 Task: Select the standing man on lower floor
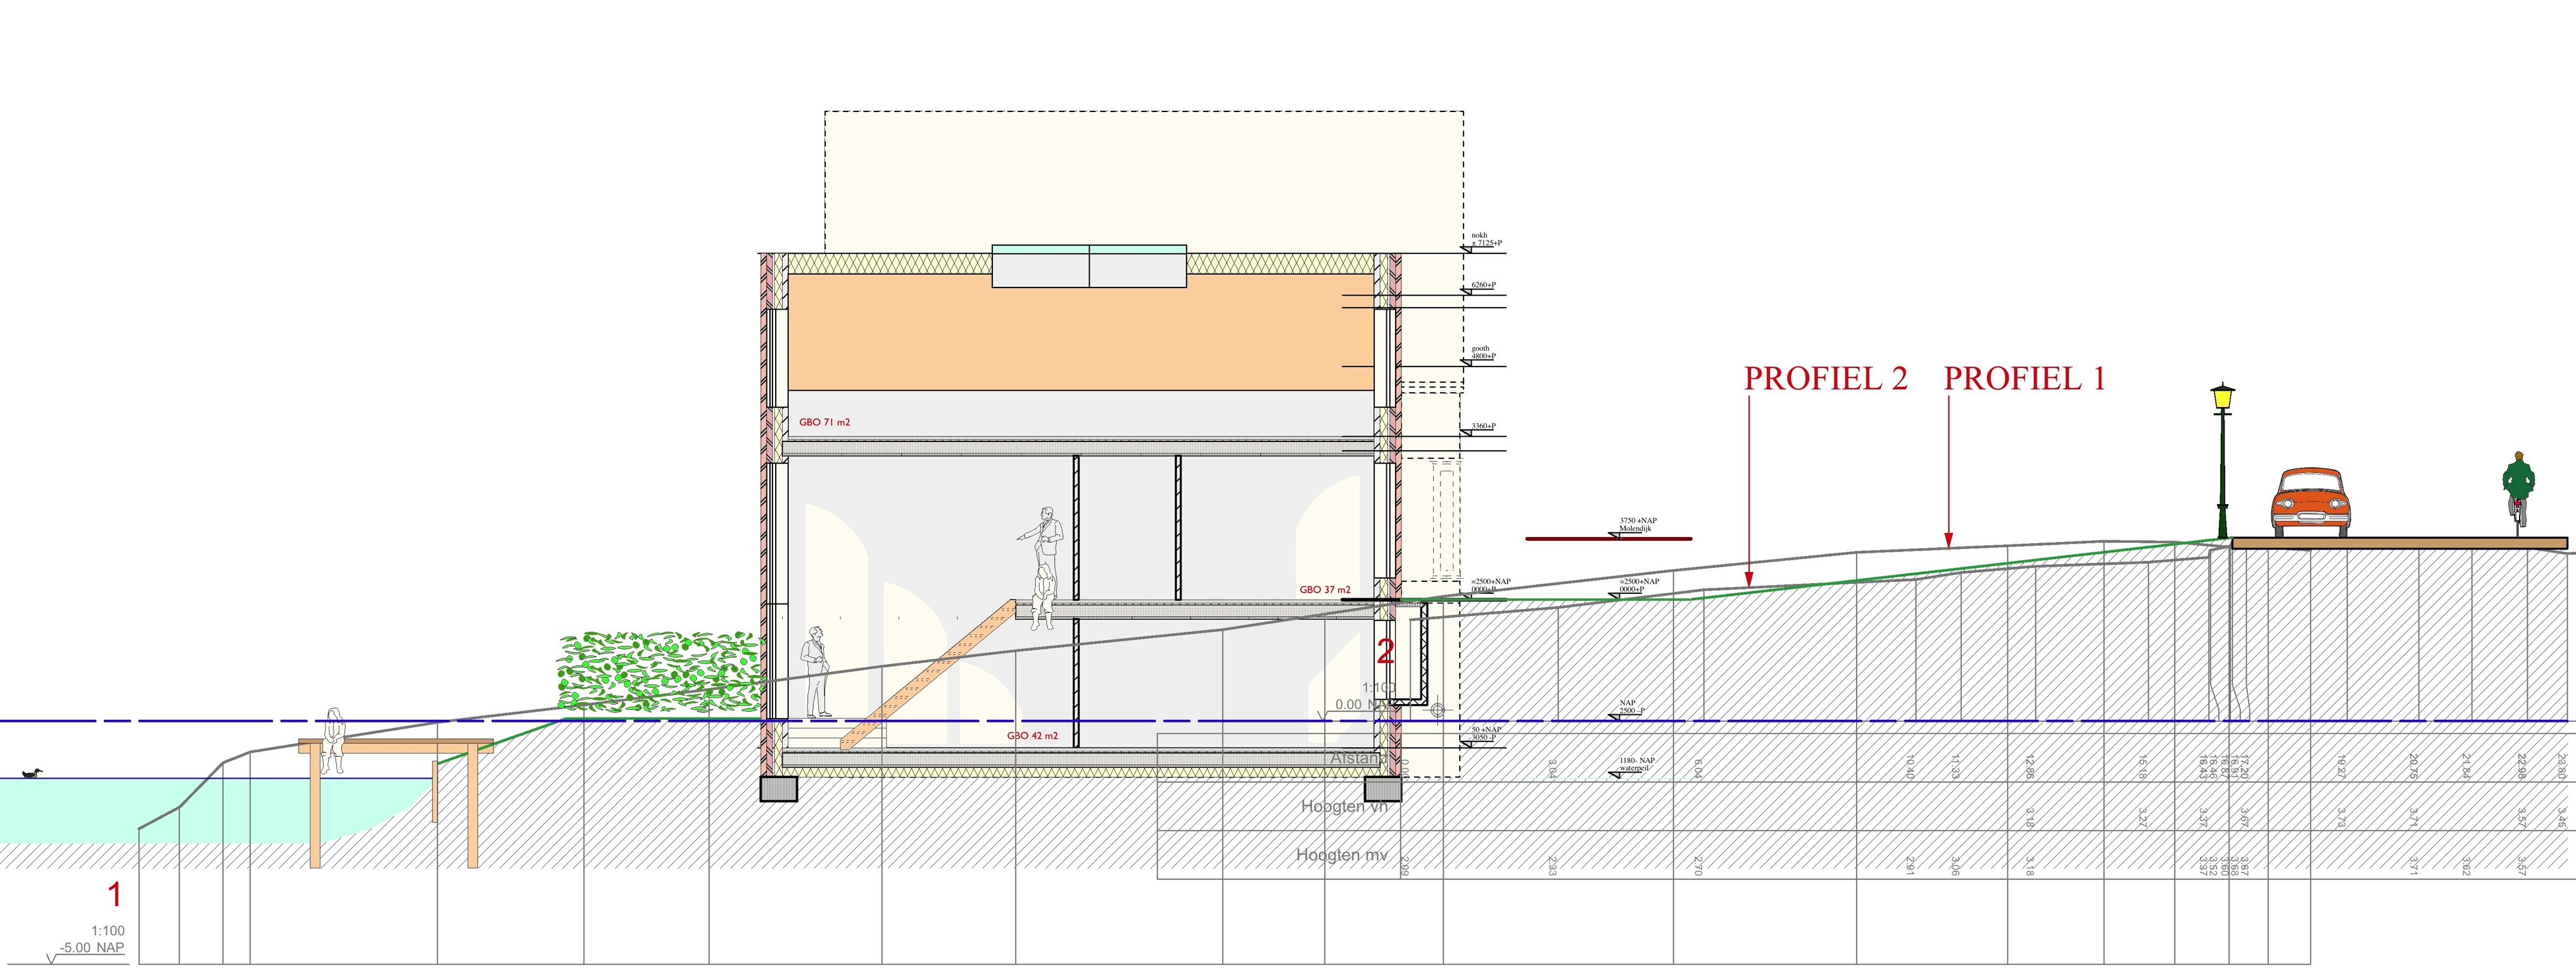(817, 672)
